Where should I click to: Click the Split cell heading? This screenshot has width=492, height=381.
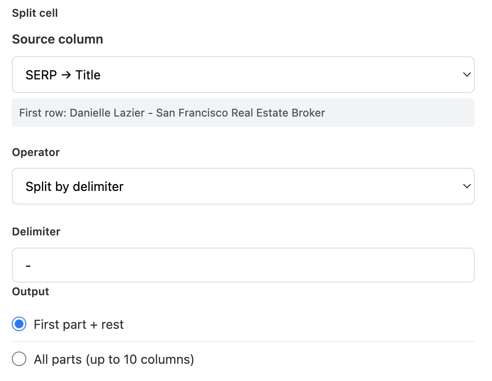pos(35,13)
